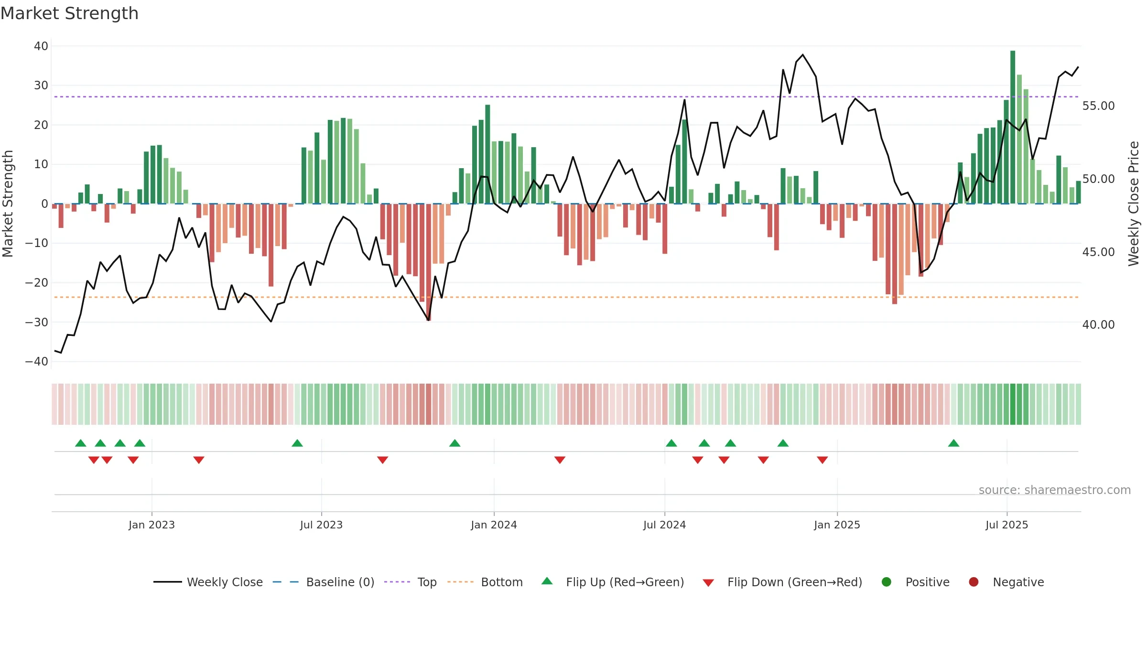Toggle the 'Flip Down (Green→Red)' legend label
1147x645 pixels.
(795, 582)
